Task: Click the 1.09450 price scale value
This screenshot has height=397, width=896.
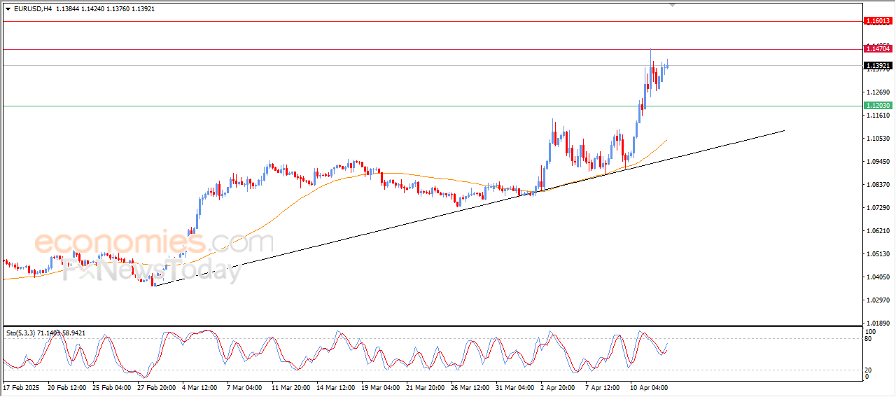Action: point(878,162)
